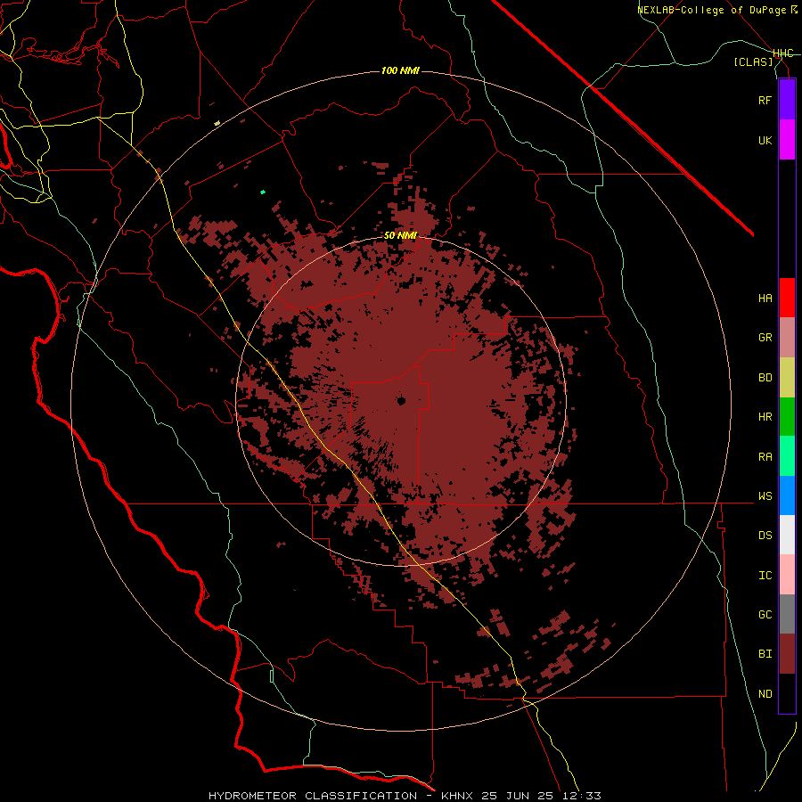Viewport: 802px width, 802px height.
Task: Click the RA legend label
Action: [x=765, y=457]
